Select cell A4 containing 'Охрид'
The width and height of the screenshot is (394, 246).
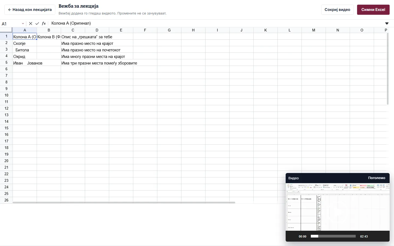point(25,56)
